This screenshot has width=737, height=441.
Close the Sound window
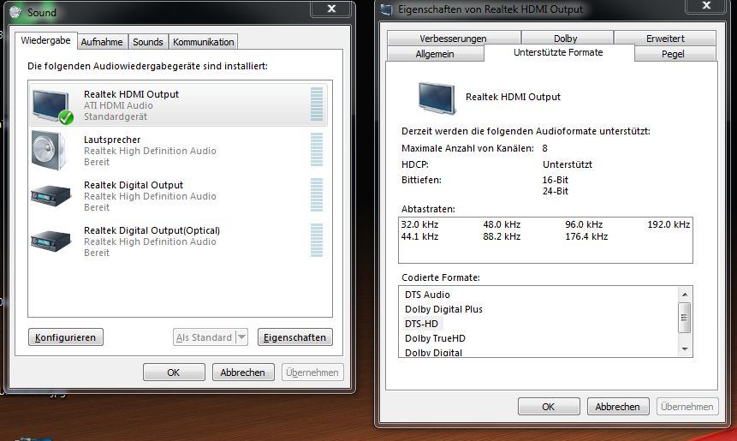tap(331, 9)
